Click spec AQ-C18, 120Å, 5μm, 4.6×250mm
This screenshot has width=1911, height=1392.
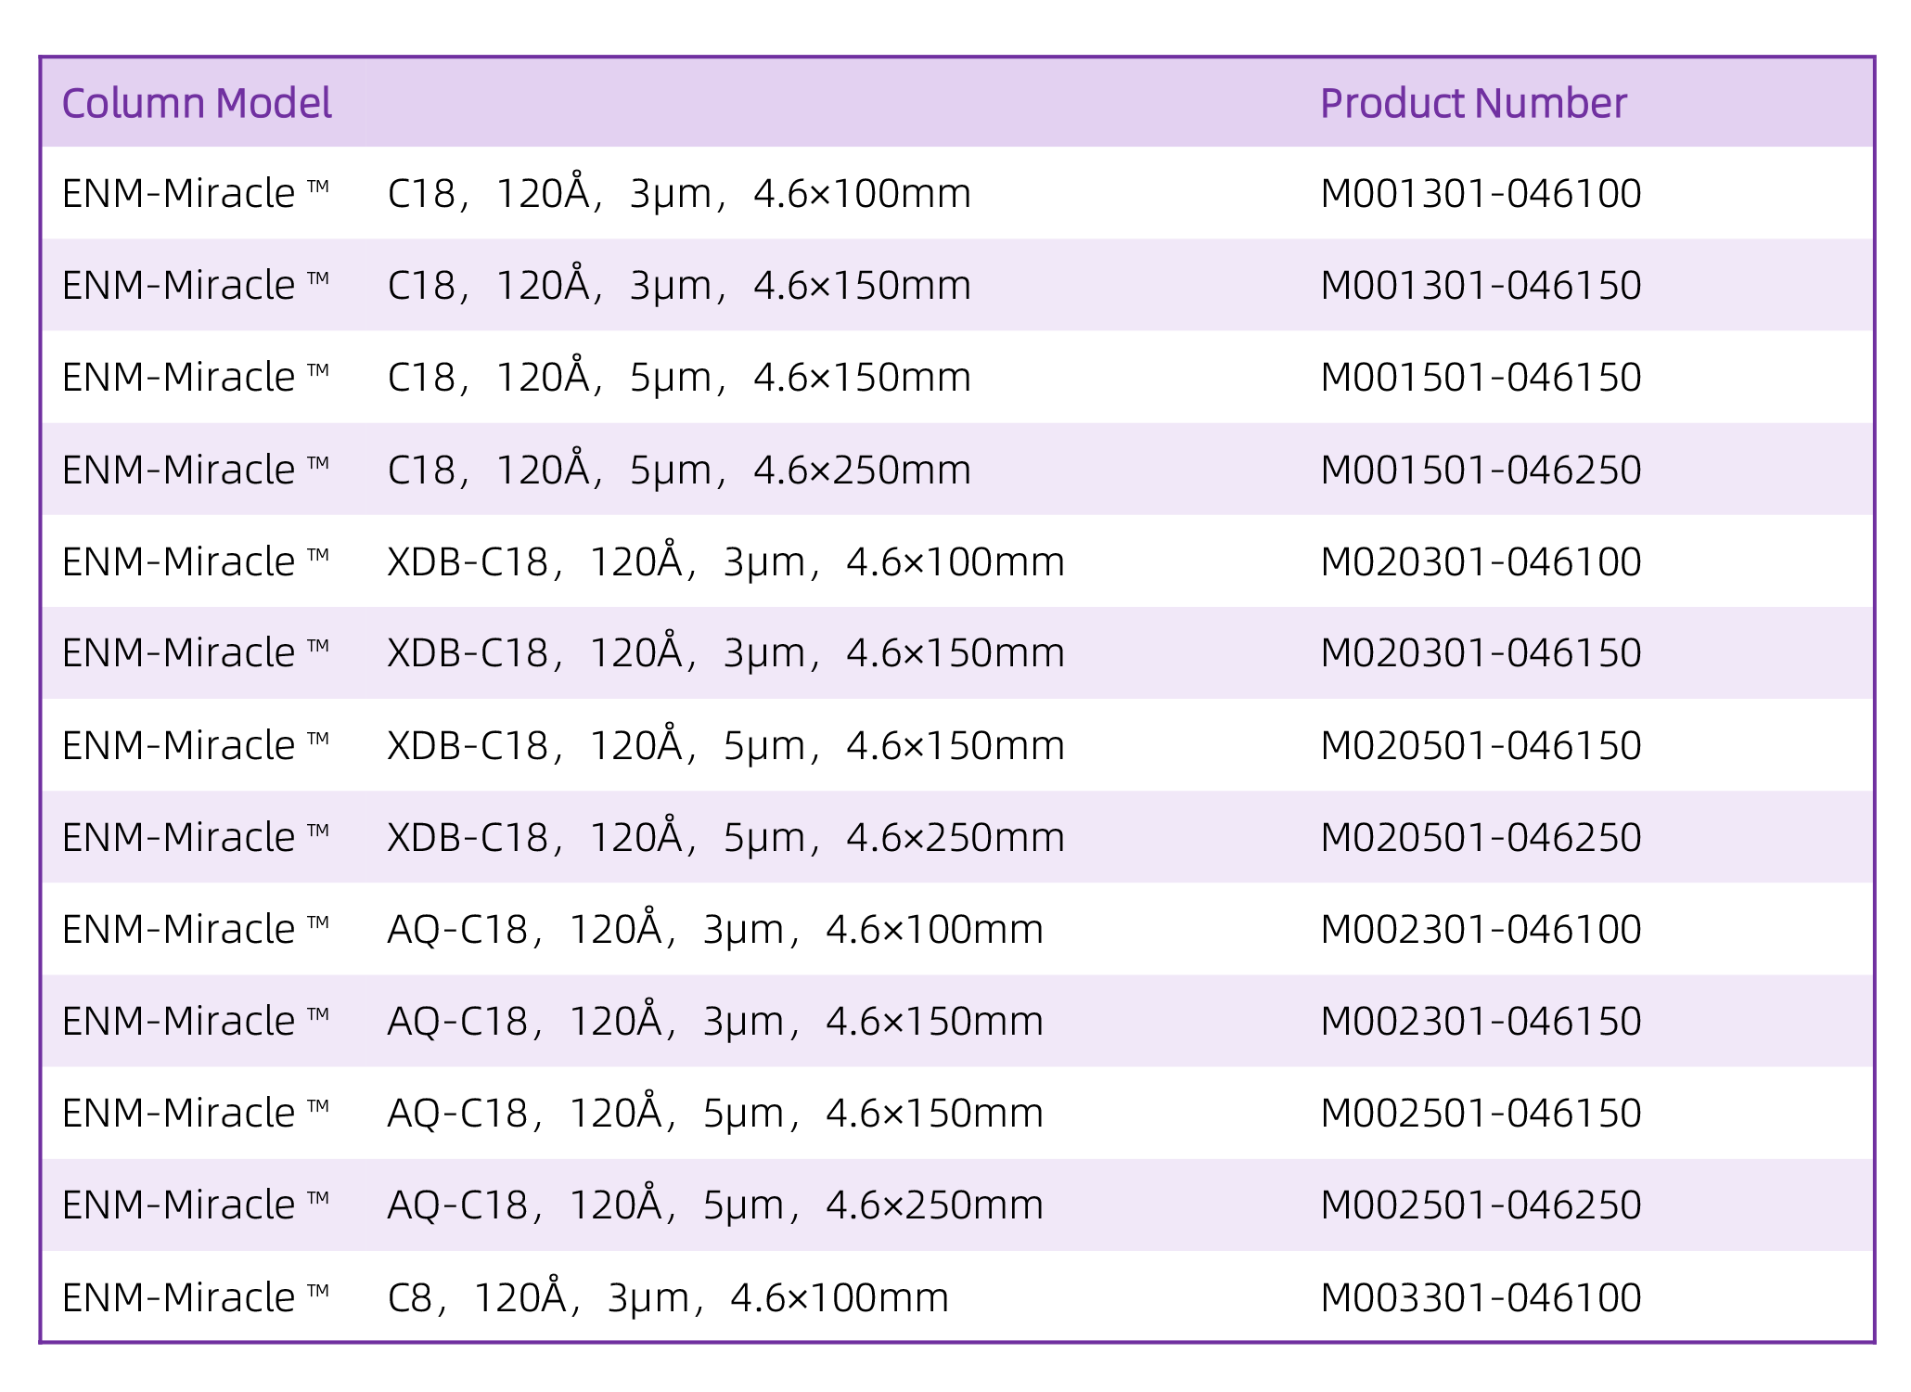(715, 1203)
